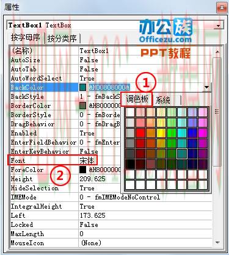Click the highlighted dark teal palette swatch
This screenshot has height=255, width=229.
point(182,154)
